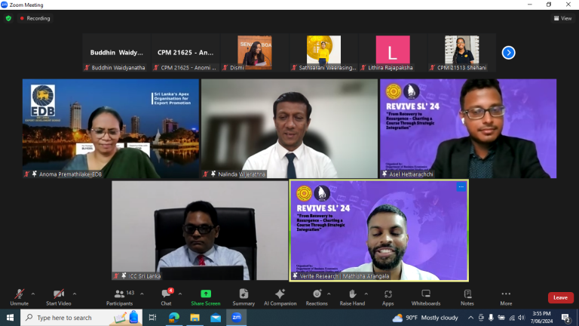
Task: Start Video camera
Action: pyautogui.click(x=58, y=297)
